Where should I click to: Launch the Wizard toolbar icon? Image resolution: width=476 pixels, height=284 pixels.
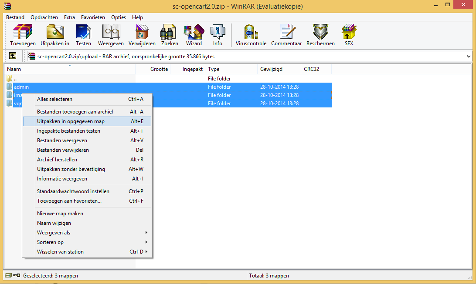pyautogui.click(x=194, y=35)
